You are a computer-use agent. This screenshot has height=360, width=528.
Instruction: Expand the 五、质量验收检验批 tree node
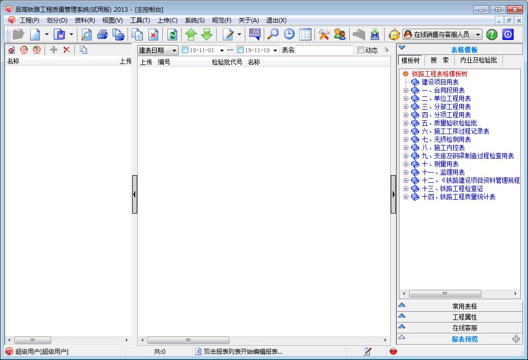(406, 123)
